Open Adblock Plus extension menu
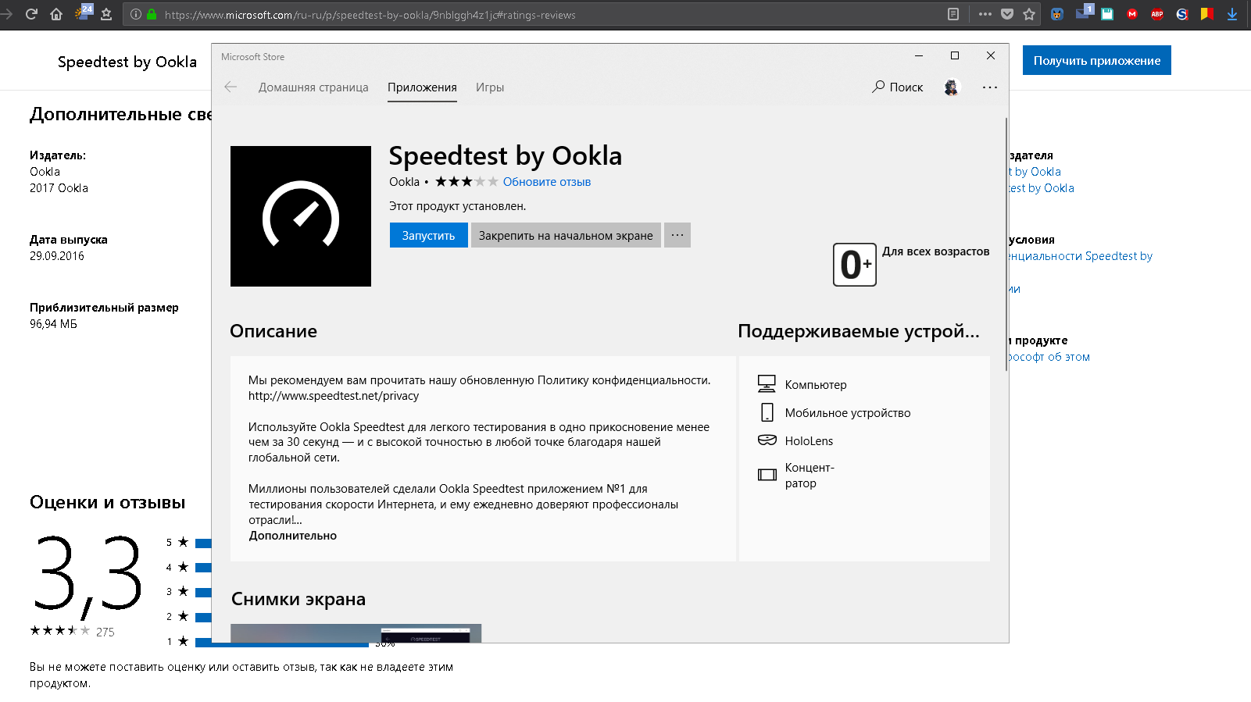The image size is (1251, 702). 1157,14
